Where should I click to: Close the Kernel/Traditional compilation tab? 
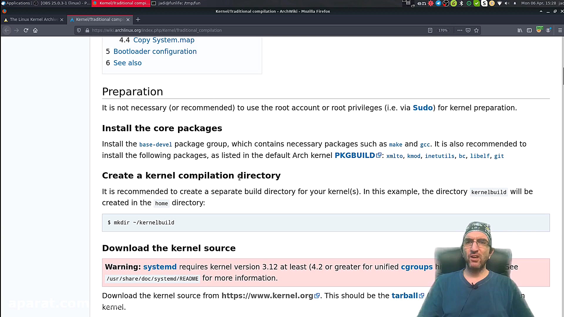tap(128, 20)
